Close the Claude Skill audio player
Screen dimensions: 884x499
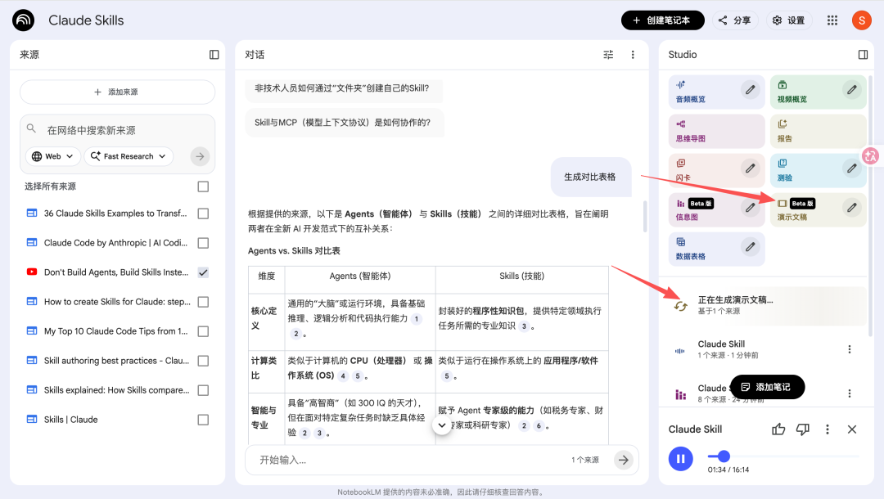click(852, 429)
